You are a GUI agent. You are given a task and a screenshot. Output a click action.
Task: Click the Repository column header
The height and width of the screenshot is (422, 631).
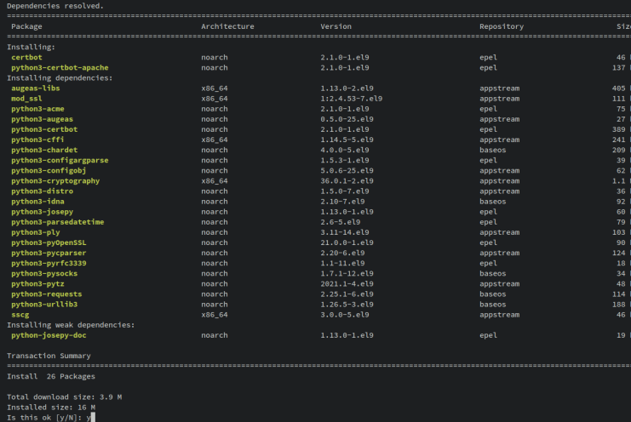click(502, 26)
